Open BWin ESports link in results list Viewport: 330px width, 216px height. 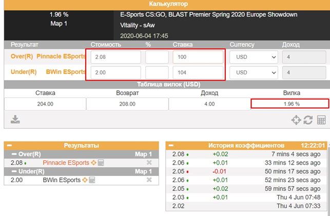point(61,180)
